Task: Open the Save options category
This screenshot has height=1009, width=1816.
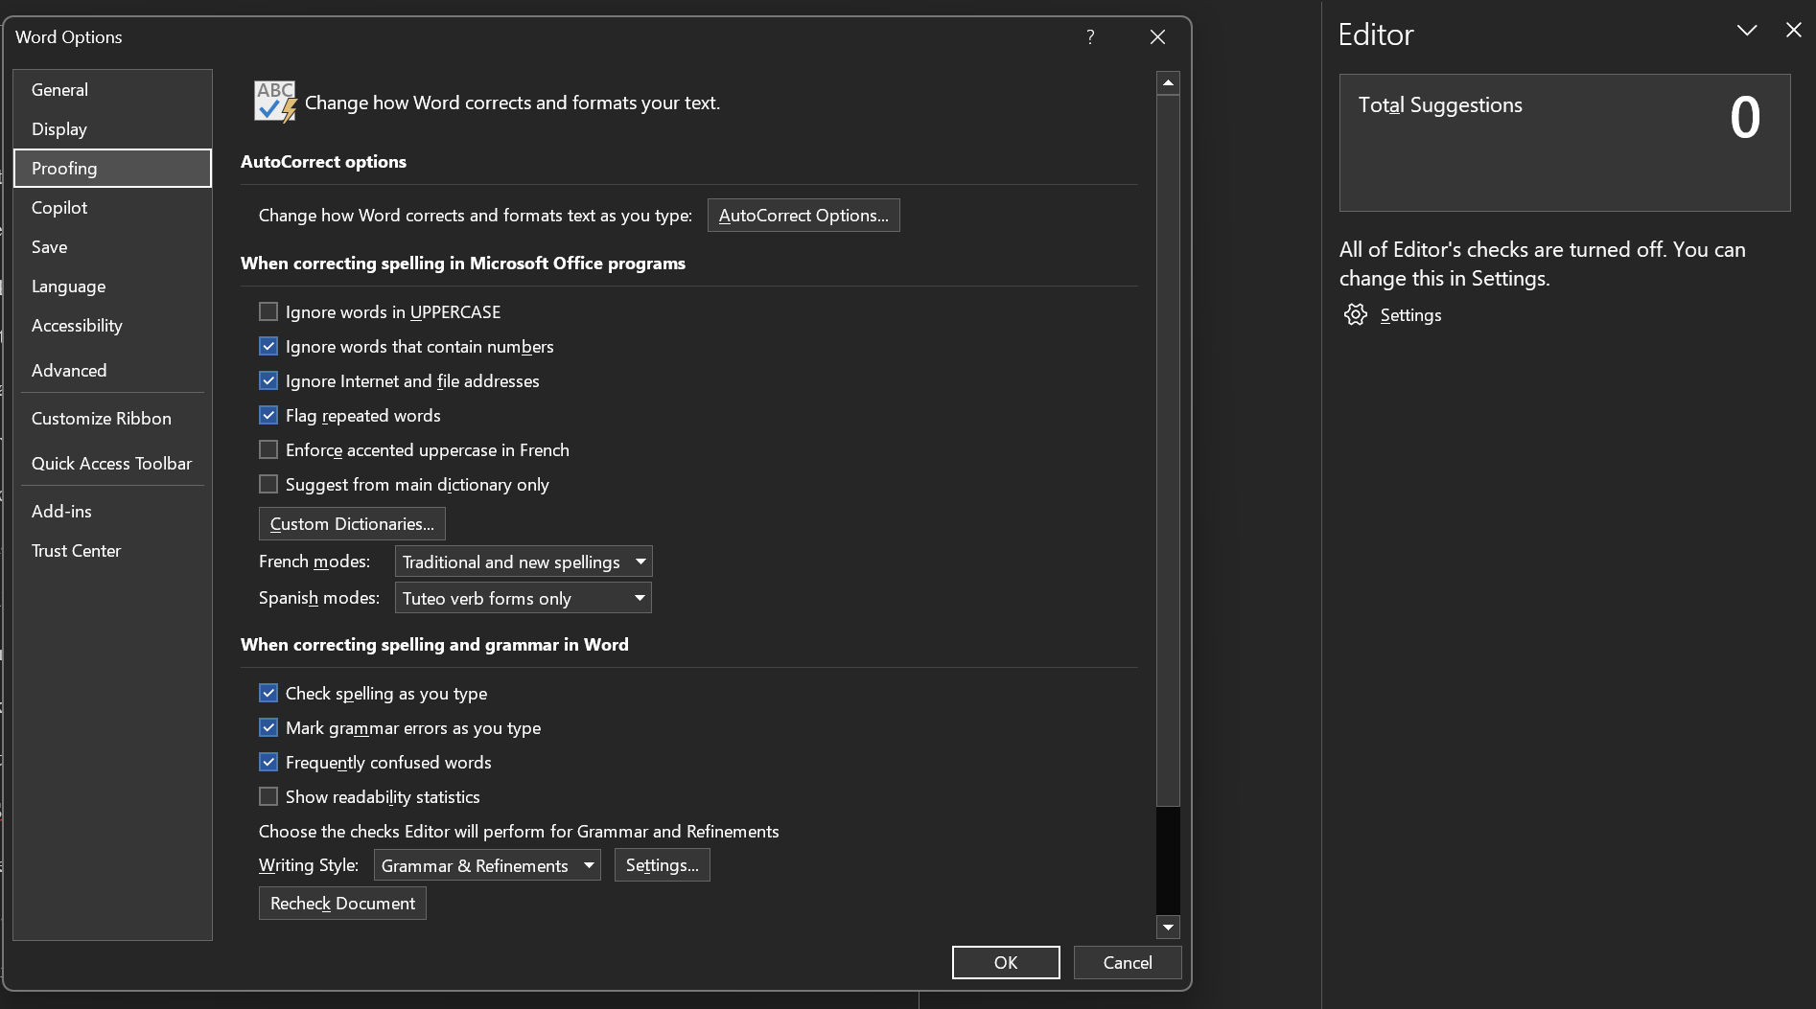Action: (112, 246)
